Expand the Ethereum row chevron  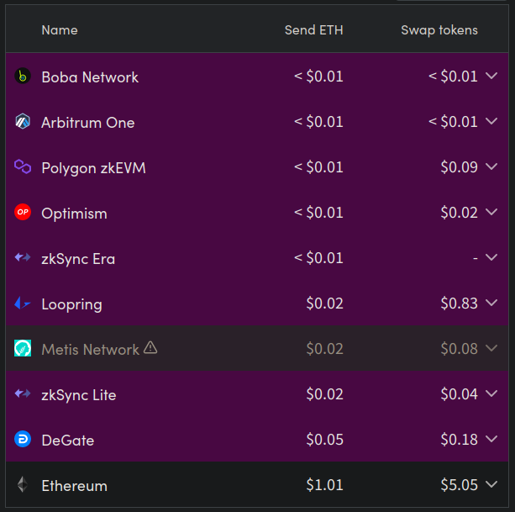click(492, 485)
